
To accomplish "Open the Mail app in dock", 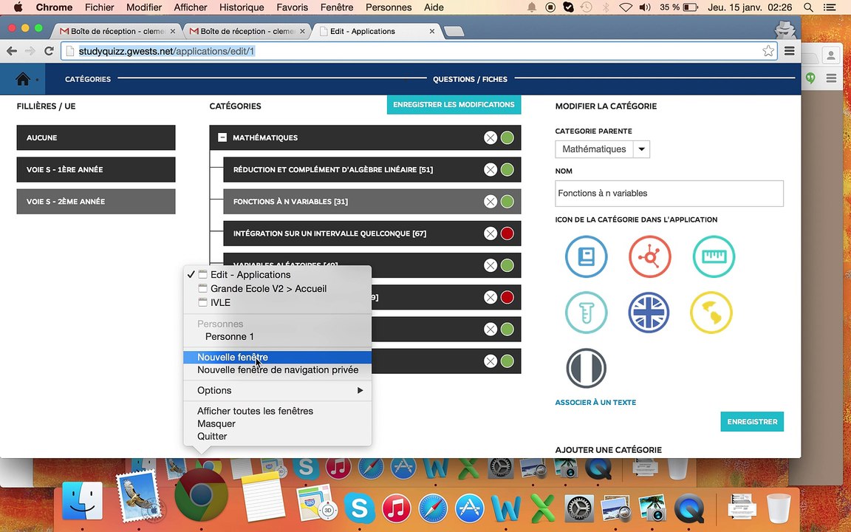I will [139, 497].
